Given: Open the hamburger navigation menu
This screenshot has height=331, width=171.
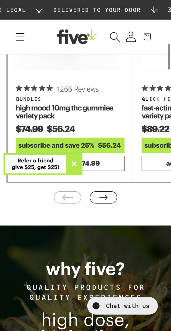Looking at the screenshot, I should (20, 37).
